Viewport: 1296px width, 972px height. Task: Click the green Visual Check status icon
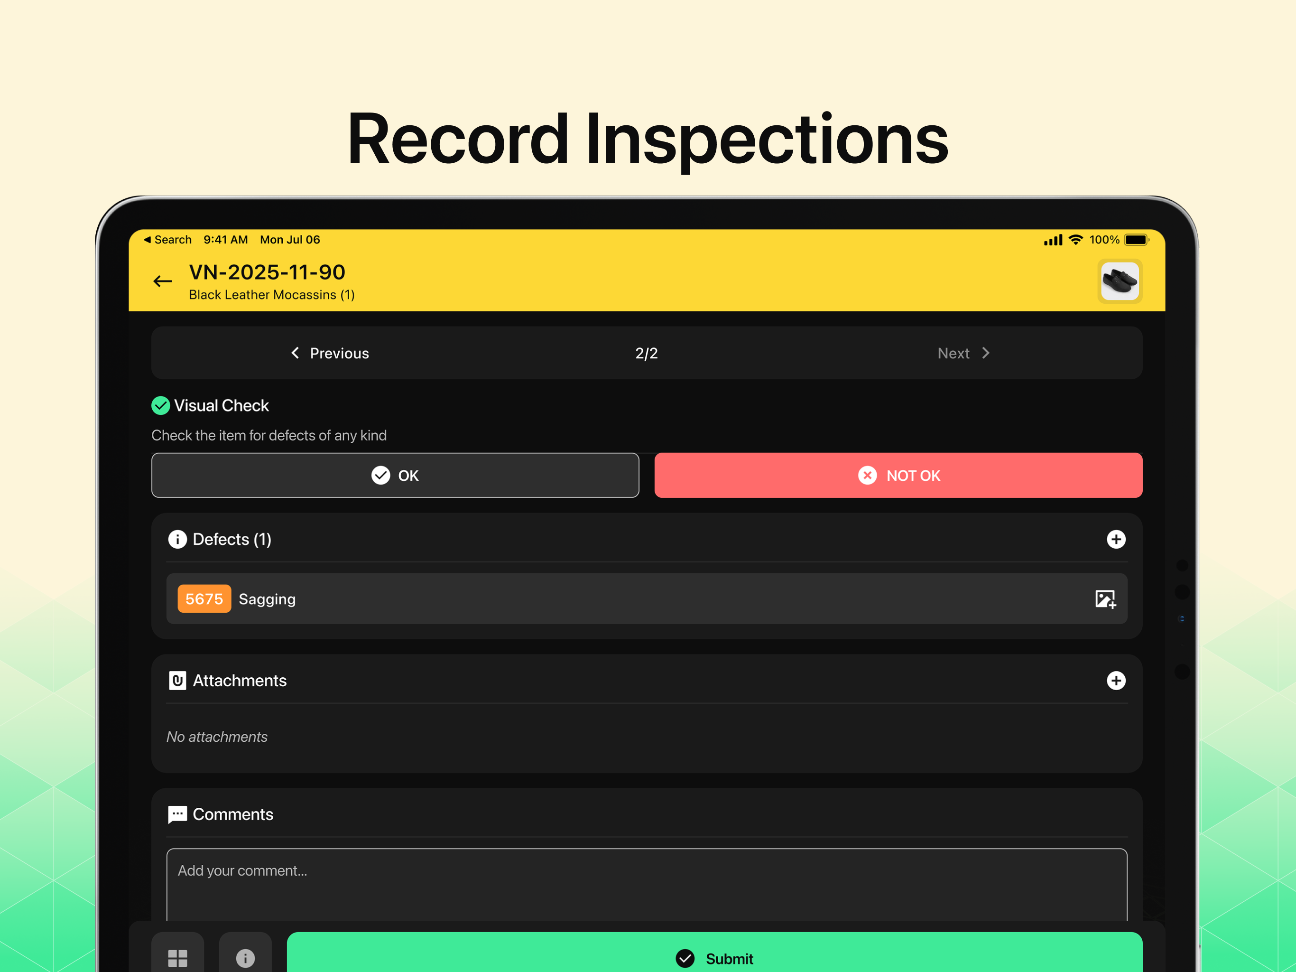coord(160,406)
